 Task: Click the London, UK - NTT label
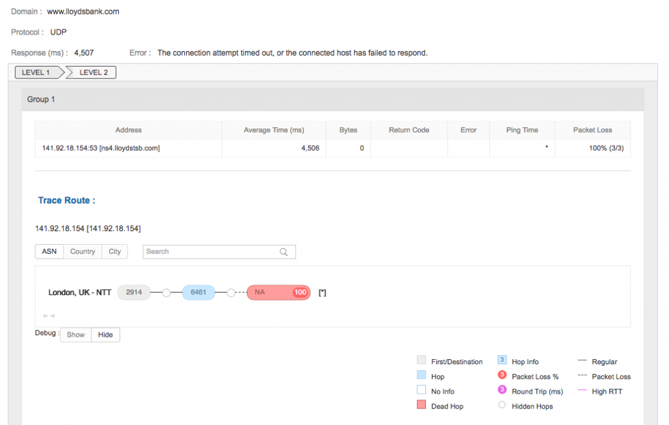coord(80,292)
